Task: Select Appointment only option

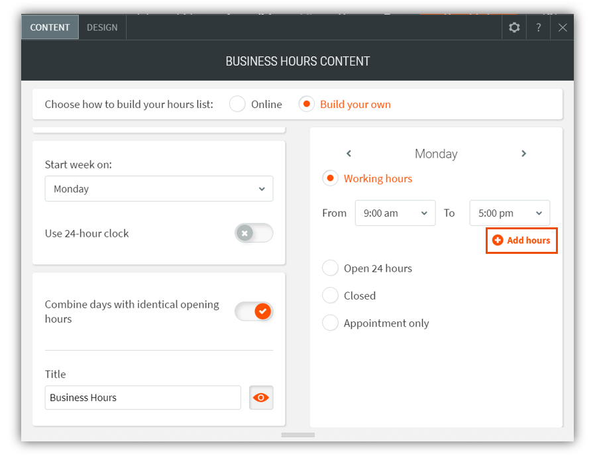Action: tap(330, 323)
